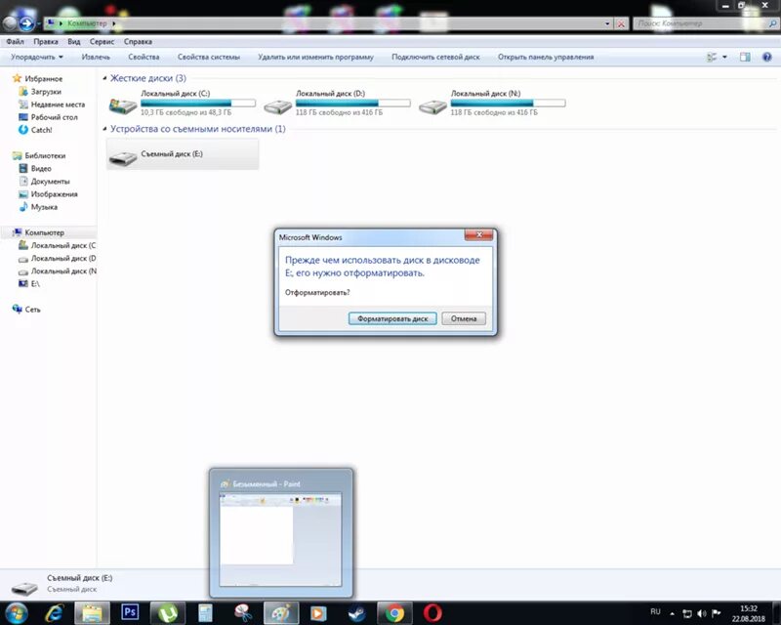781x625 pixels.
Task: Click the C: drive capacity bar
Action: [x=198, y=104]
